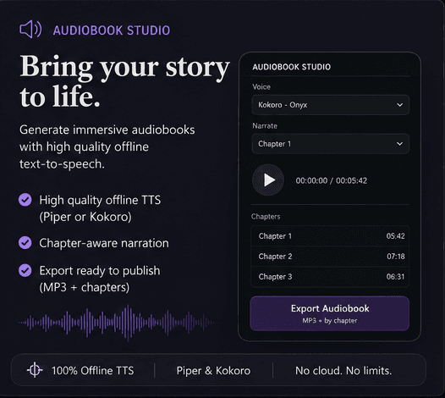Viewport: 445px width, 398px height.
Task: Click the High quality offline TTS feature text
Action: [100, 208]
